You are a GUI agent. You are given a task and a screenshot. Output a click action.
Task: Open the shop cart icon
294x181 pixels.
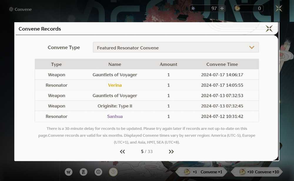[x=69, y=172]
